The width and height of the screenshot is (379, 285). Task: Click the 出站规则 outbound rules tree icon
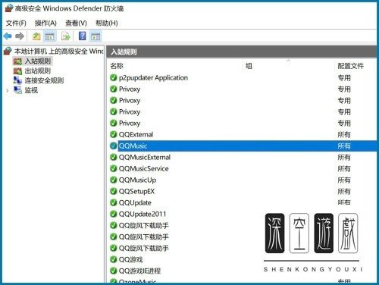tap(17, 71)
